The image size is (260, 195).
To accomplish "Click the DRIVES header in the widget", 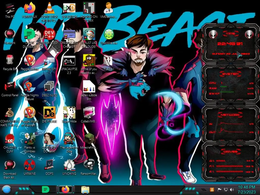I will point(230,152).
